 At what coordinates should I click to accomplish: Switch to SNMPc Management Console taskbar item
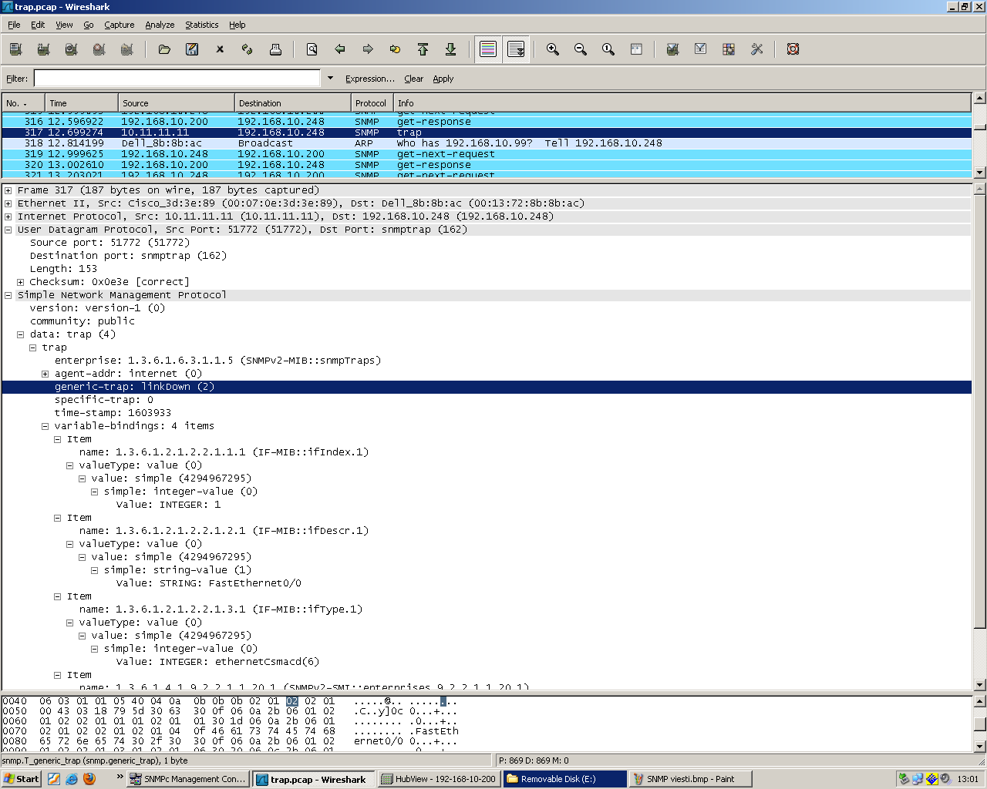[187, 779]
